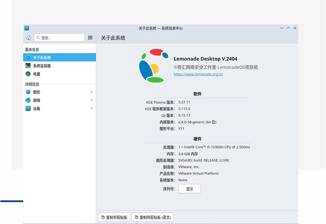Screen dimensions: 326x224
Task: Open the hamburger menu
Action: click(90, 38)
